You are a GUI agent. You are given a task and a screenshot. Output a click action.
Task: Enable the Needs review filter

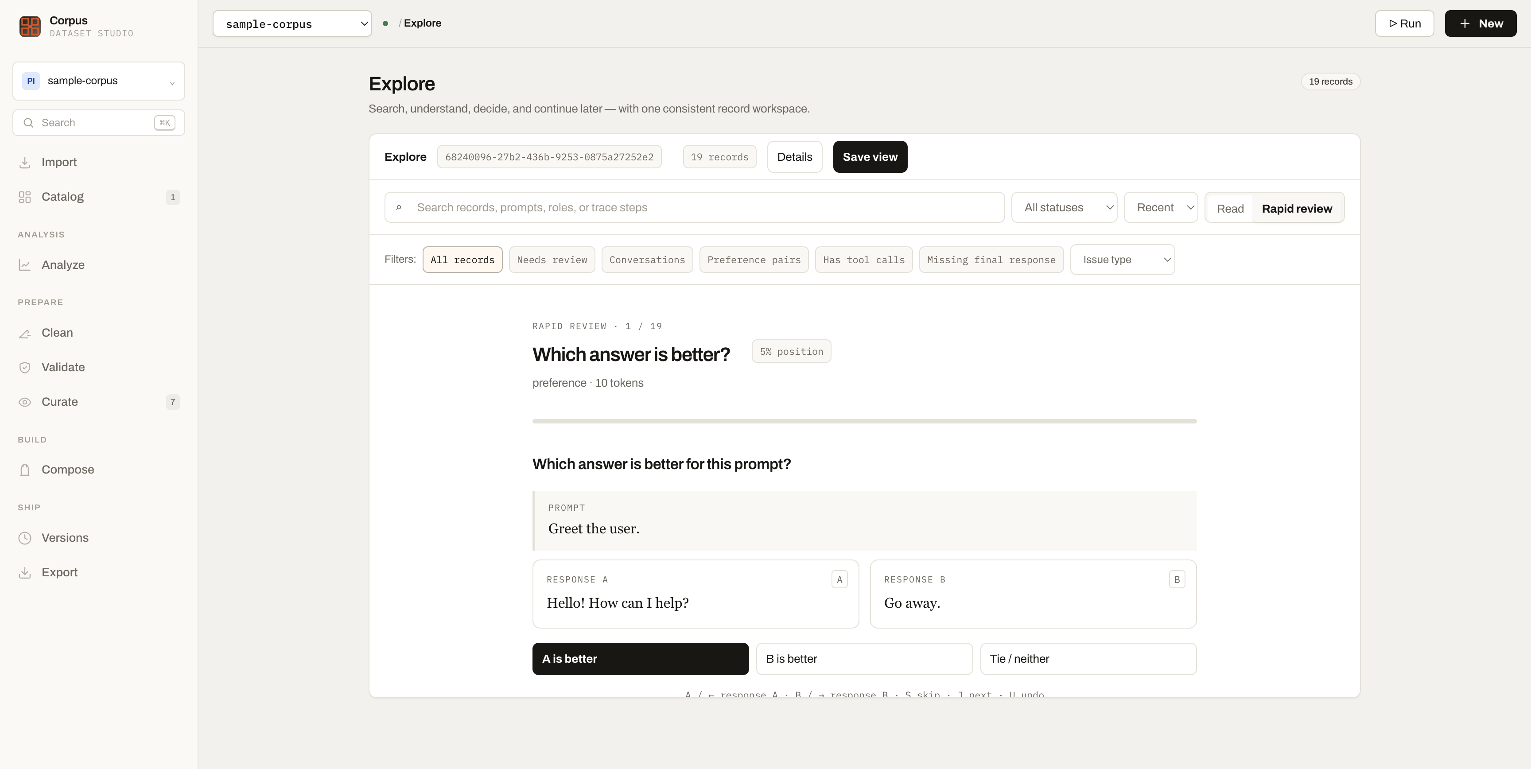point(552,260)
